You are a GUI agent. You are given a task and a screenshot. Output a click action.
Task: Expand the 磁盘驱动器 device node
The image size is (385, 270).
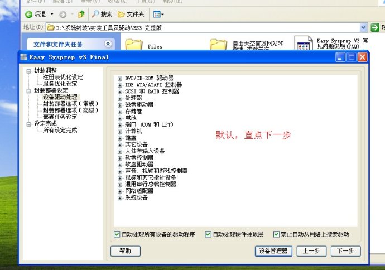[120, 105]
